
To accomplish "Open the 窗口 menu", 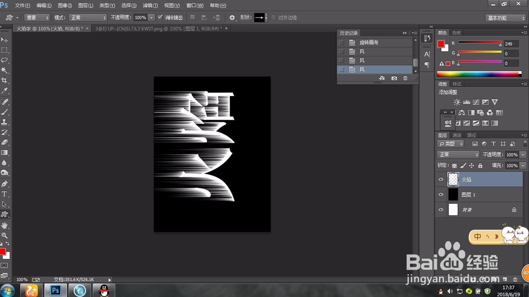I will pos(195,5).
